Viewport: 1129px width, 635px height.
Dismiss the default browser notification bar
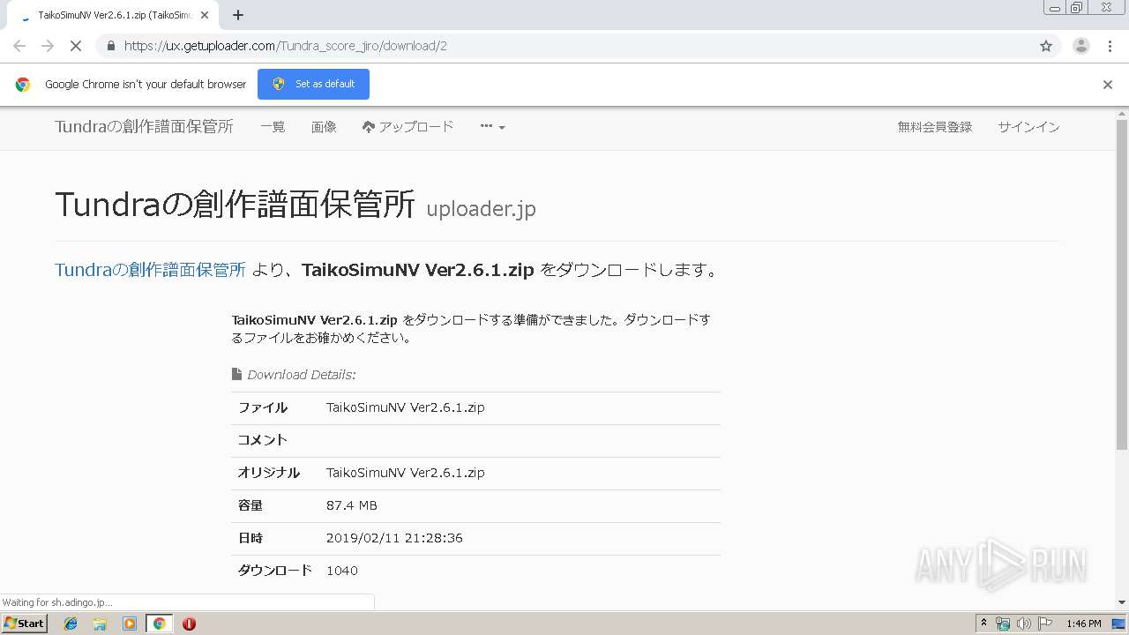(1108, 85)
